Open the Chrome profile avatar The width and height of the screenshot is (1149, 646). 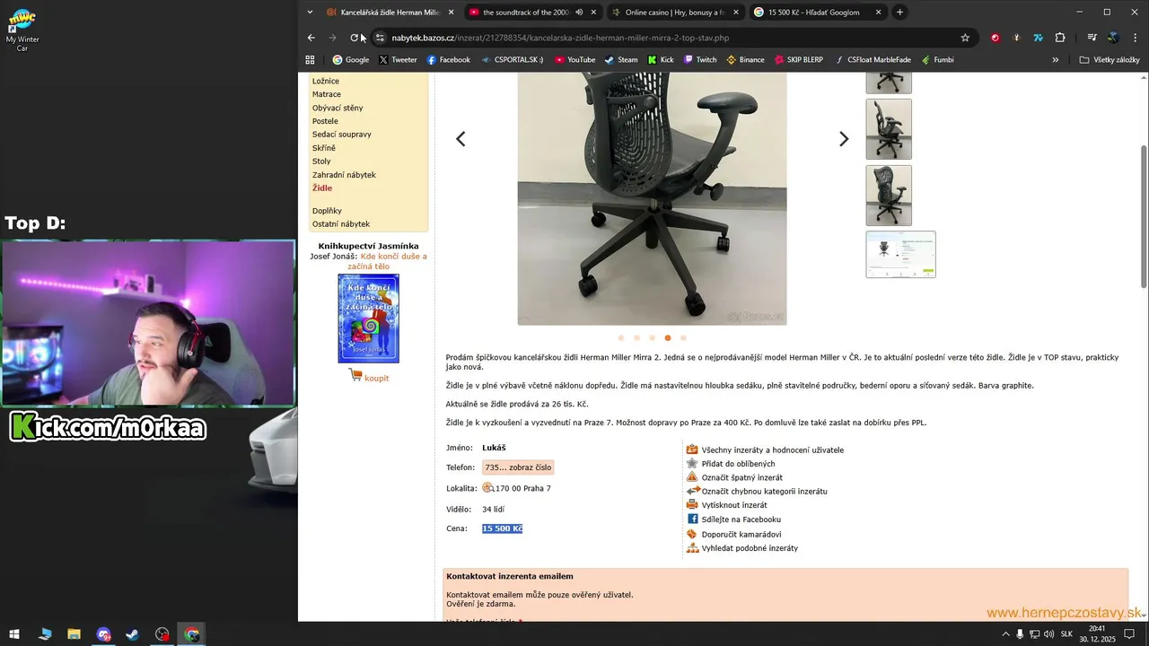[x=1113, y=38]
